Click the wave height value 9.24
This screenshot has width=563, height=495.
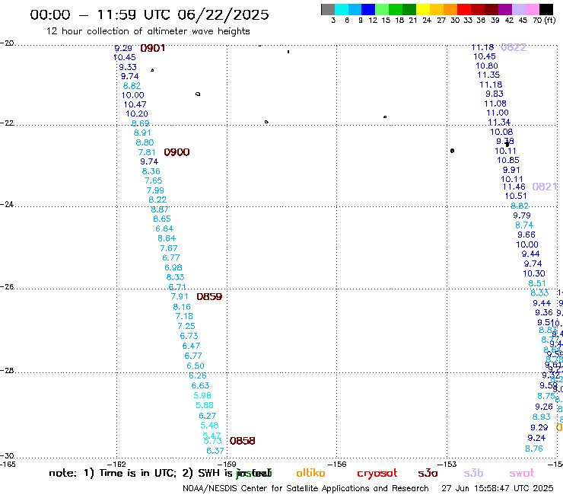click(536, 438)
